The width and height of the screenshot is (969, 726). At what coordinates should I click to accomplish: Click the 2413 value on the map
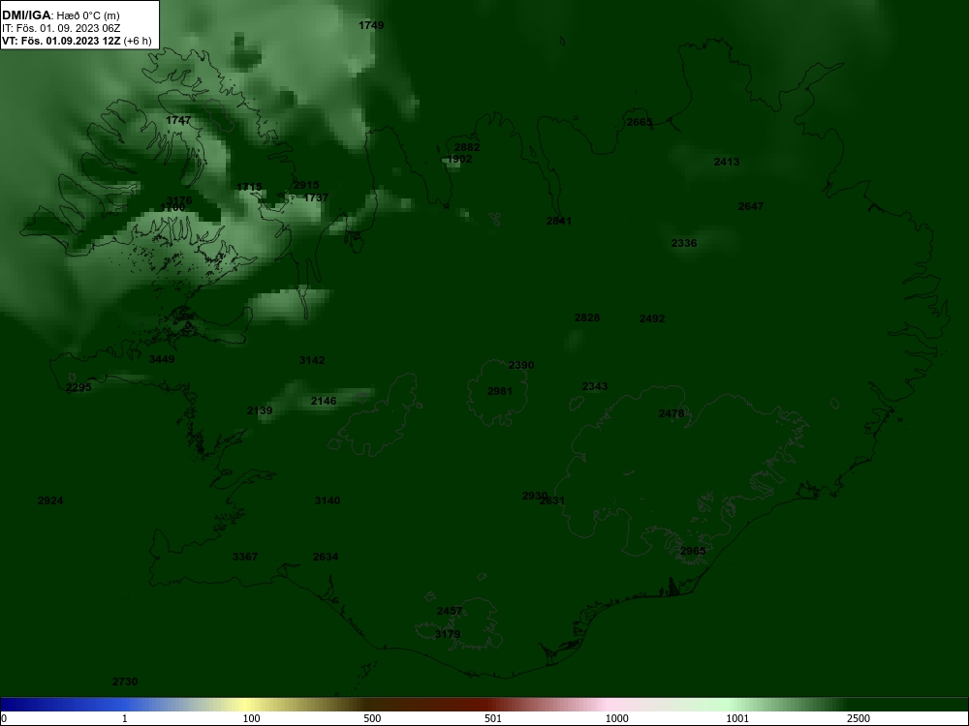click(x=727, y=162)
